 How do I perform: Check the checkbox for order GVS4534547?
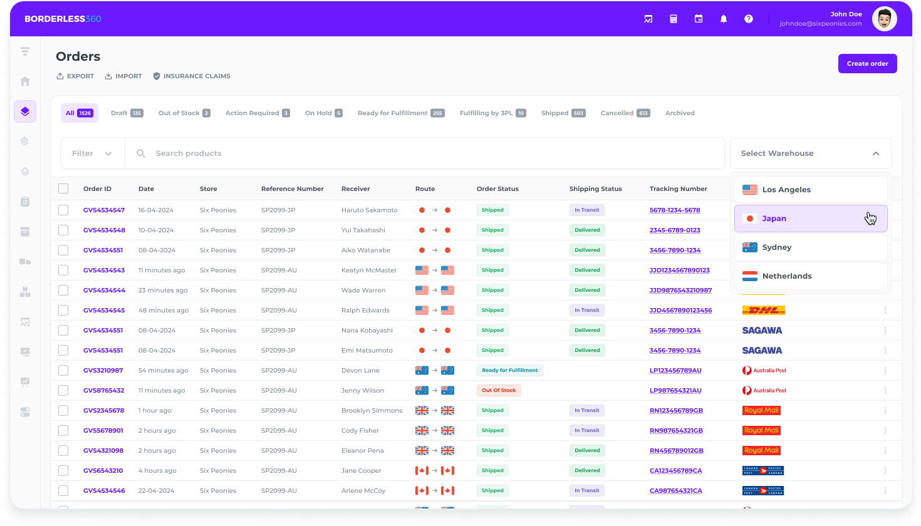click(x=63, y=210)
